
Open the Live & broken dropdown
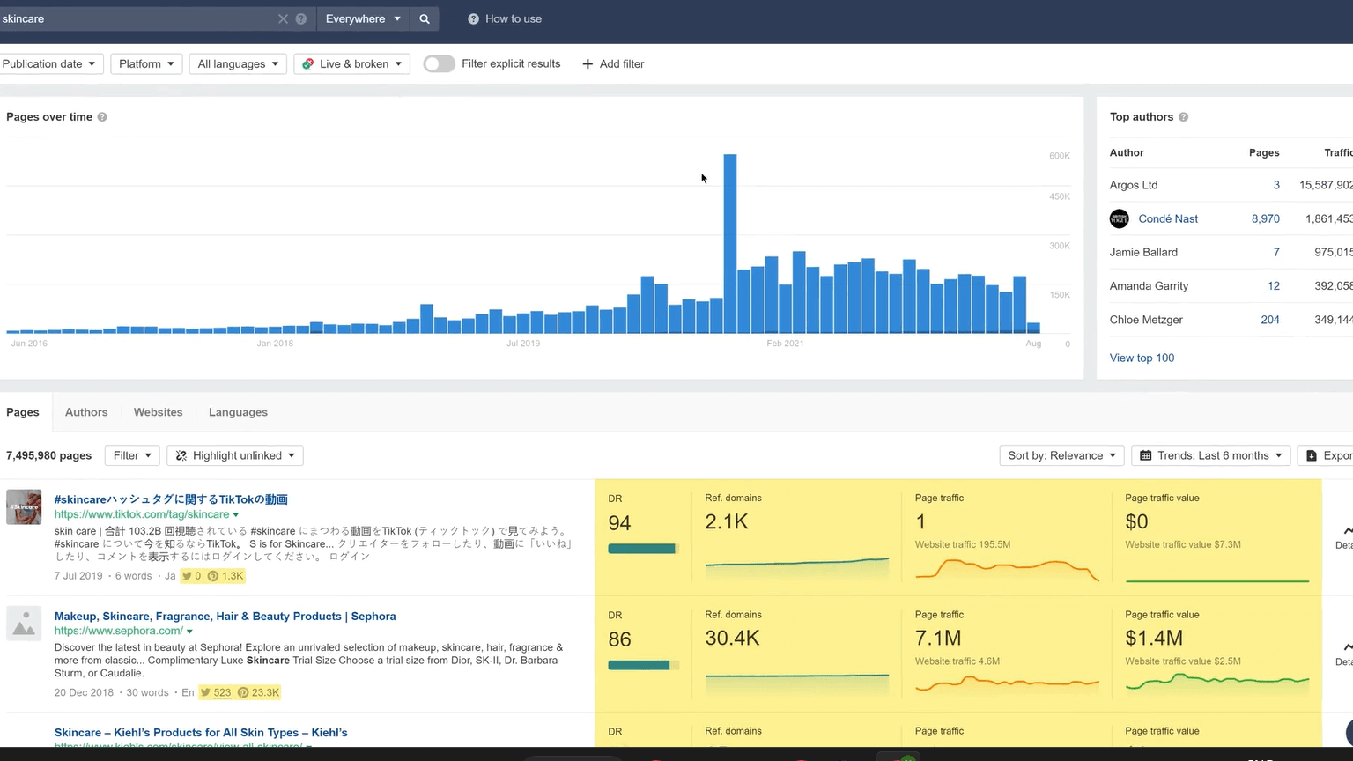[x=351, y=64]
